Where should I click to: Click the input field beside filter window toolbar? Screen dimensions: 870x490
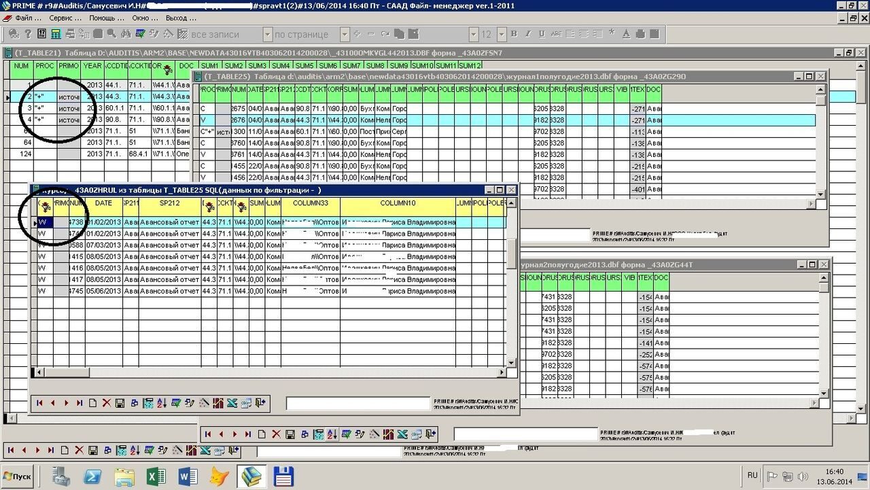(x=358, y=404)
